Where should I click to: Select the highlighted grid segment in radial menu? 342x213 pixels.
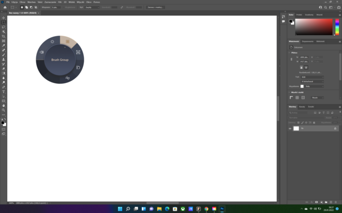pos(67,42)
